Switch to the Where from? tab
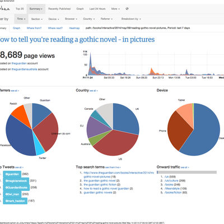224x224 pixels. pos(34,28)
